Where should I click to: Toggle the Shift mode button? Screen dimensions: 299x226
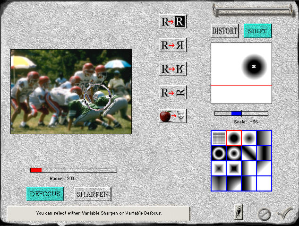(x=257, y=31)
